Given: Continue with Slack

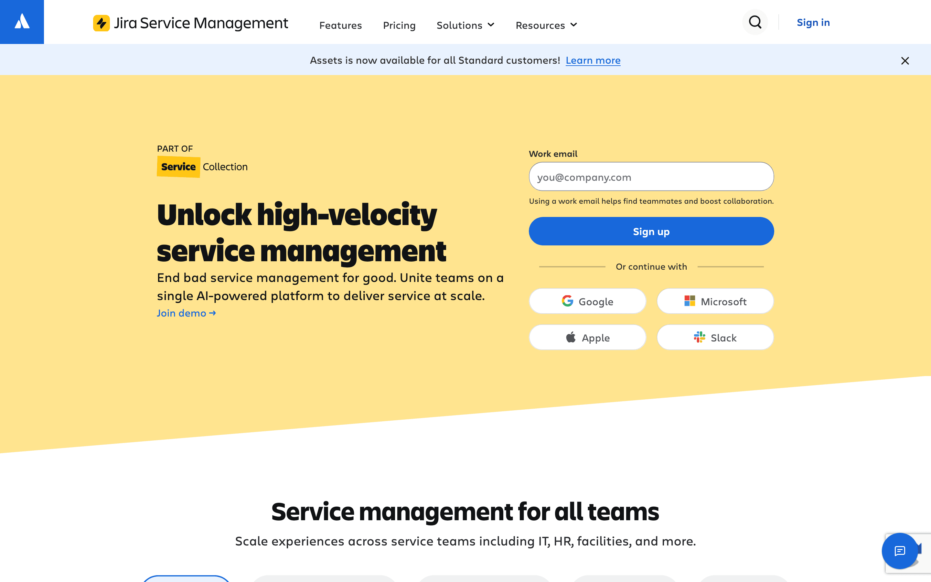Looking at the screenshot, I should pos(715,337).
